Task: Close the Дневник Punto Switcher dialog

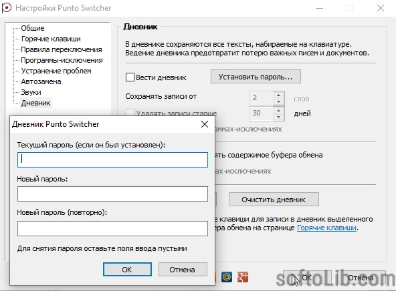Action: pos(205,124)
